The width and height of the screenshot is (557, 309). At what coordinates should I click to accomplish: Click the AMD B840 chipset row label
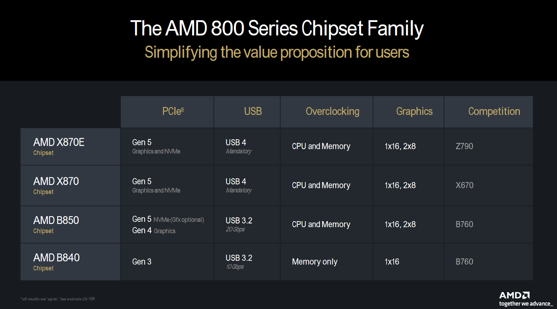56,262
